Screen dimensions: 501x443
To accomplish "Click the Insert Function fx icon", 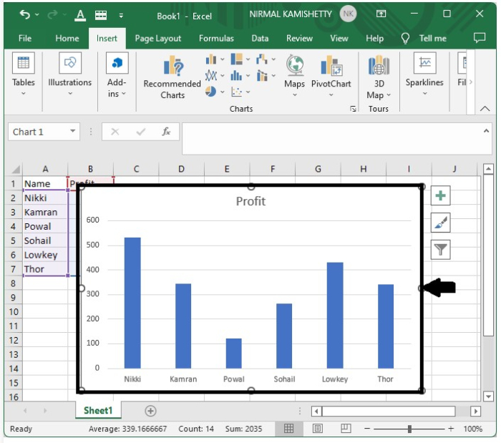I will click(x=166, y=132).
